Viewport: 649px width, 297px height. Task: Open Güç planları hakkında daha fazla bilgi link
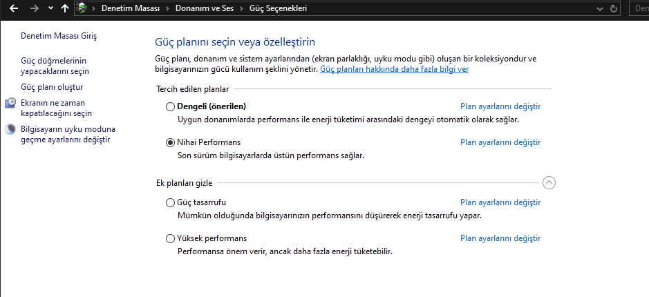[x=394, y=70]
